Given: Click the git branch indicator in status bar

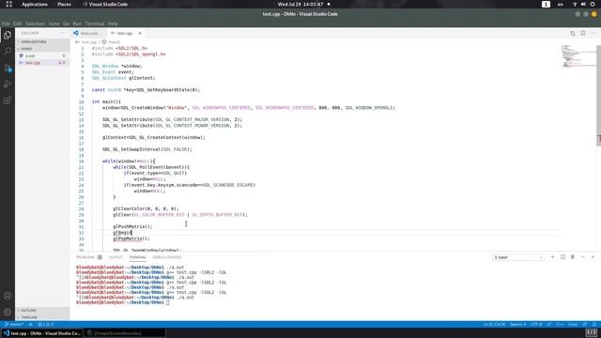Looking at the screenshot, I should 14,324.
